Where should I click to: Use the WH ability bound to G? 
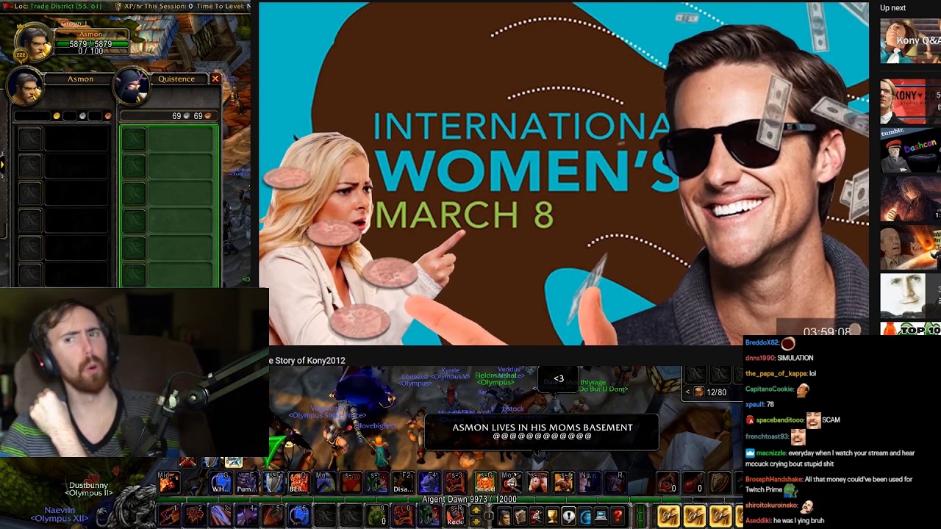[x=221, y=482]
